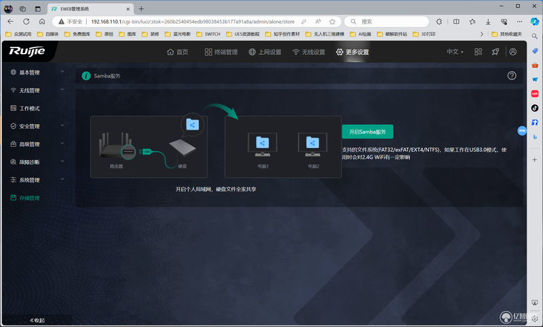Go to the 首页 home tab
The width and height of the screenshot is (543, 327).
(177, 52)
